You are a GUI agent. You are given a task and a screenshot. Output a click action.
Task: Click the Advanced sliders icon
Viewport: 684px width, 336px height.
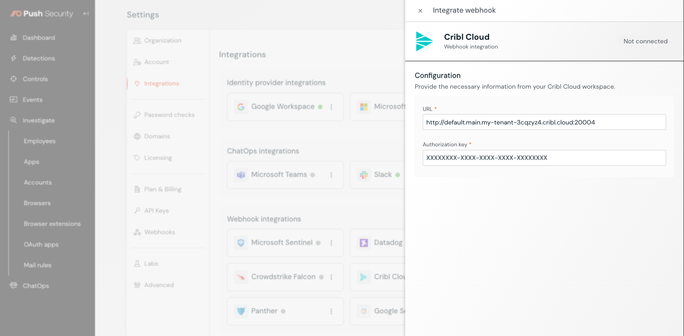point(137,285)
